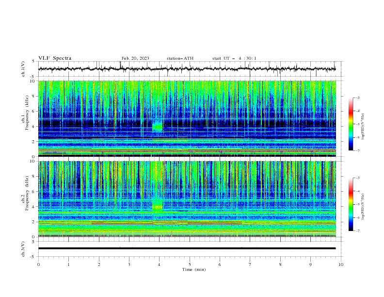Image resolution: width=384 pixels, height=297 pixels.
Task: Click the '9' tick on the time axis
Action: 310,264
